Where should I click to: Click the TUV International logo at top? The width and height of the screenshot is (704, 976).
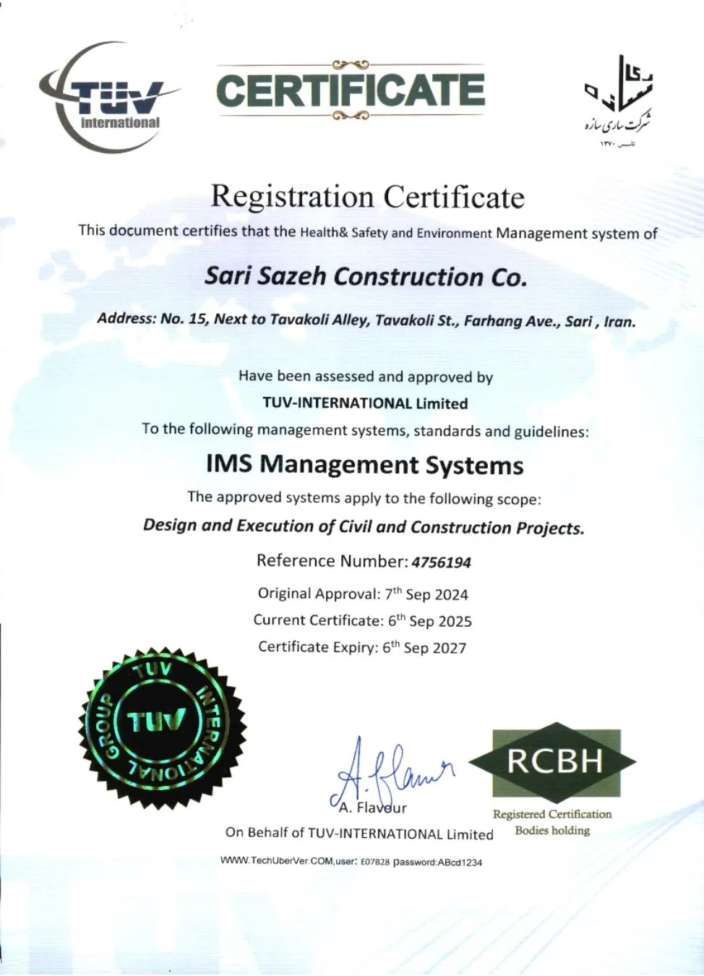click(x=108, y=98)
